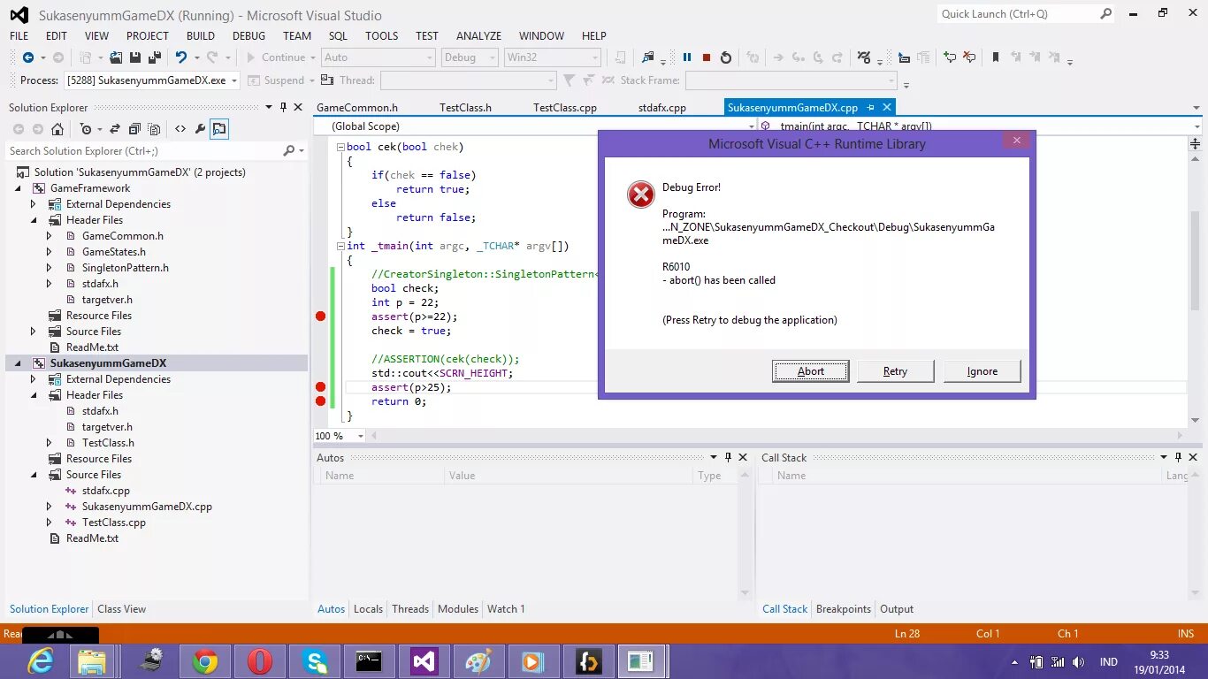Toggle breakpoint on assert(p>=22) line
Screen dimensions: 1208x679
click(321, 317)
